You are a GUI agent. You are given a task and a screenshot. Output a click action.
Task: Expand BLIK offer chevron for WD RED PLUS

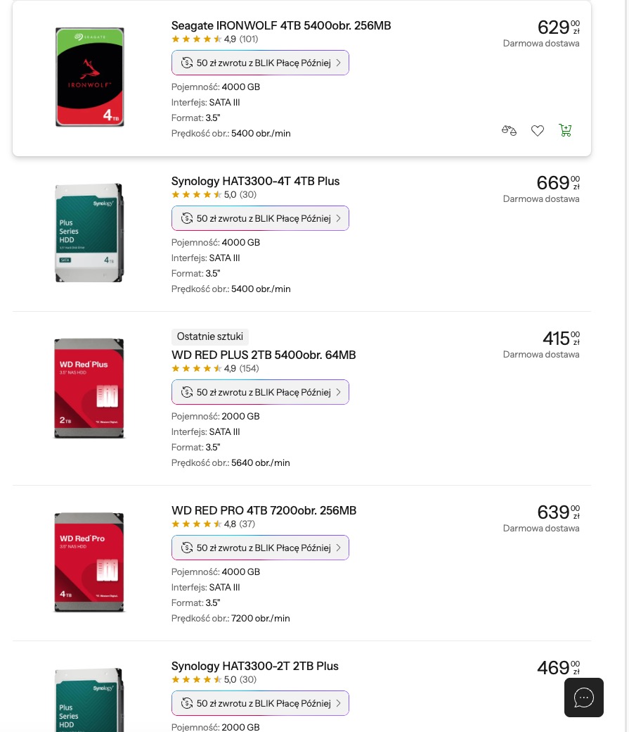pyautogui.click(x=338, y=392)
